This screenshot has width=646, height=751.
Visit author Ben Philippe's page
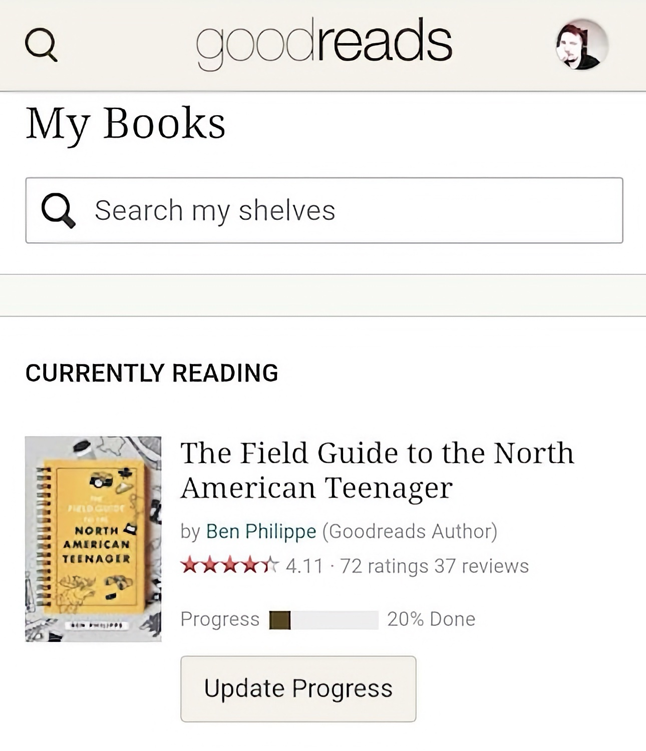(261, 531)
